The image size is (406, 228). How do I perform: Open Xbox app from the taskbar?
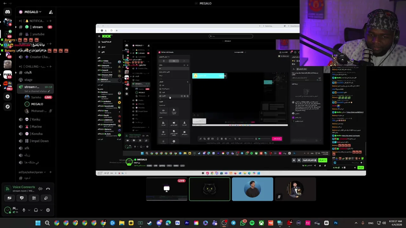[261, 223]
